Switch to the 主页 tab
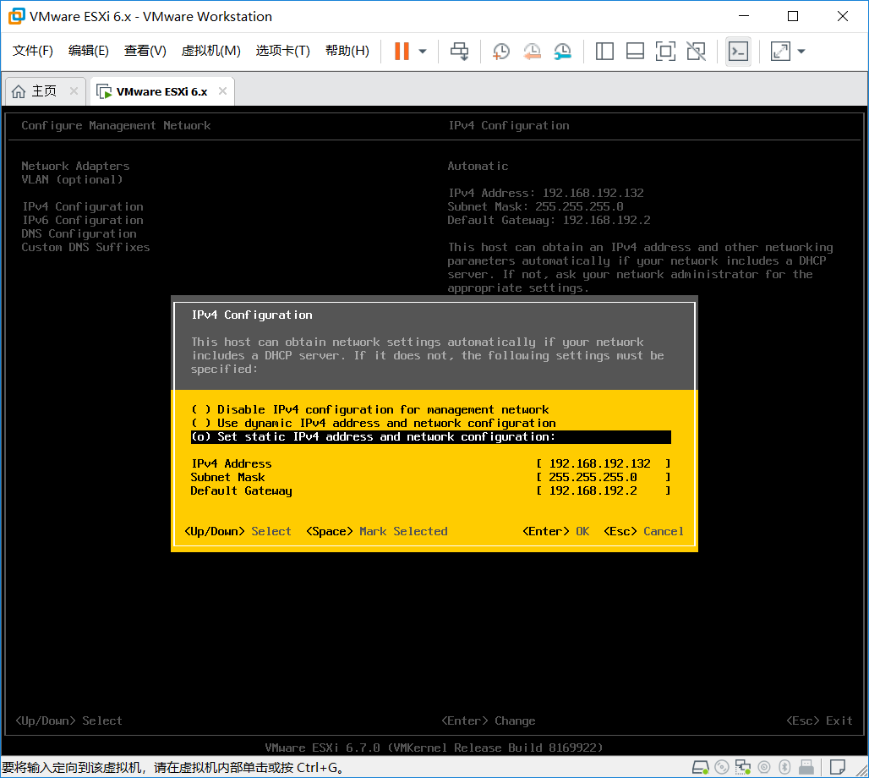Screen dimensions: 869x778 pos(44,91)
